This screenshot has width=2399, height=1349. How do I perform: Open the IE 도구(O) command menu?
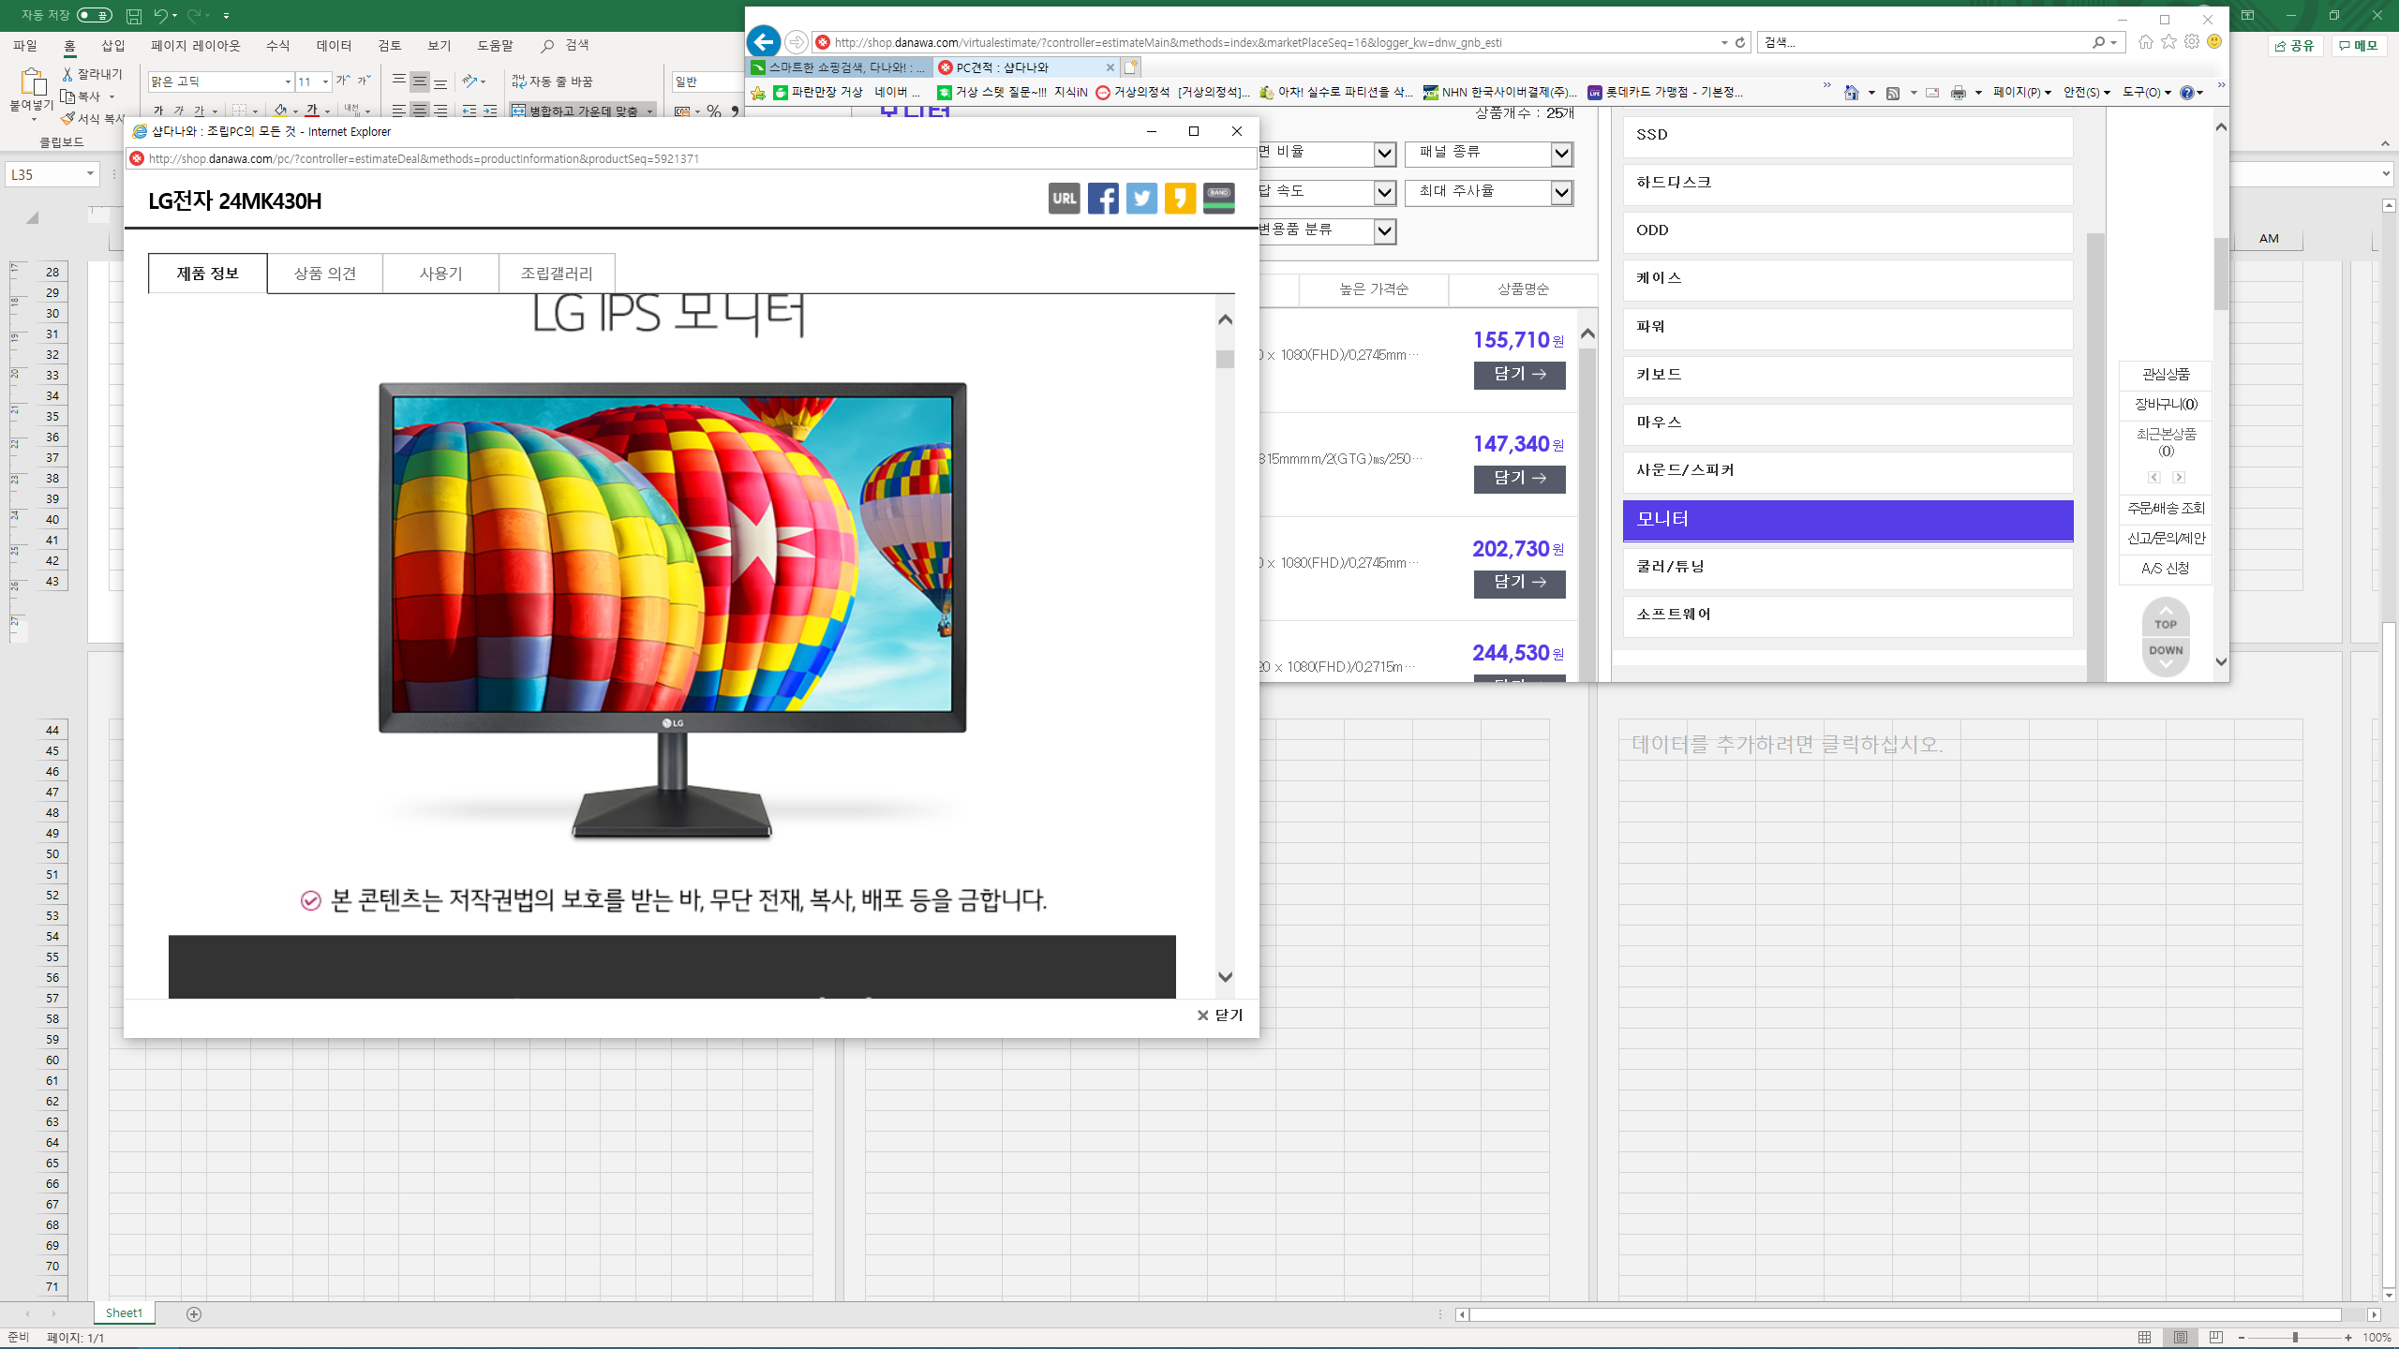(2146, 92)
